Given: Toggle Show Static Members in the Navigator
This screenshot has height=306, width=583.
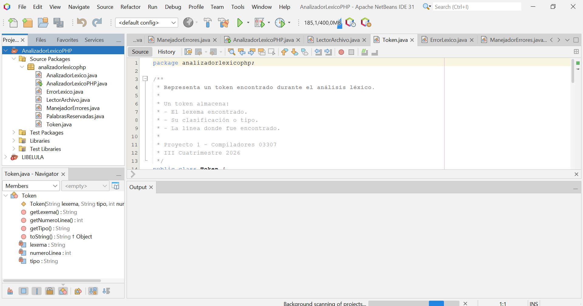Looking at the screenshot, I should (x=37, y=291).
